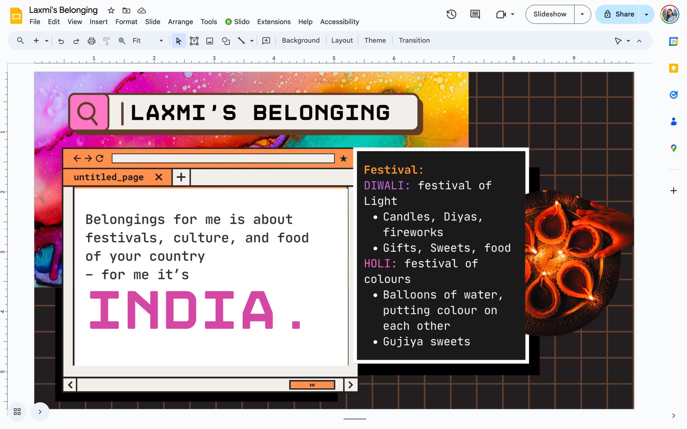Viewport: 687px width, 429px height.
Task: Use the paint format tool
Action: (107, 40)
